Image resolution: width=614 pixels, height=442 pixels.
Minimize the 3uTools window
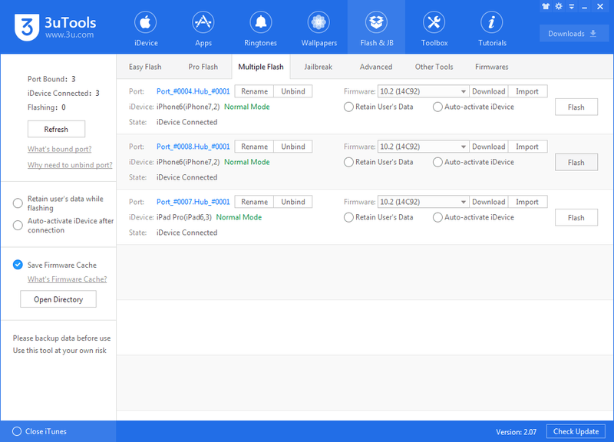pos(585,7)
